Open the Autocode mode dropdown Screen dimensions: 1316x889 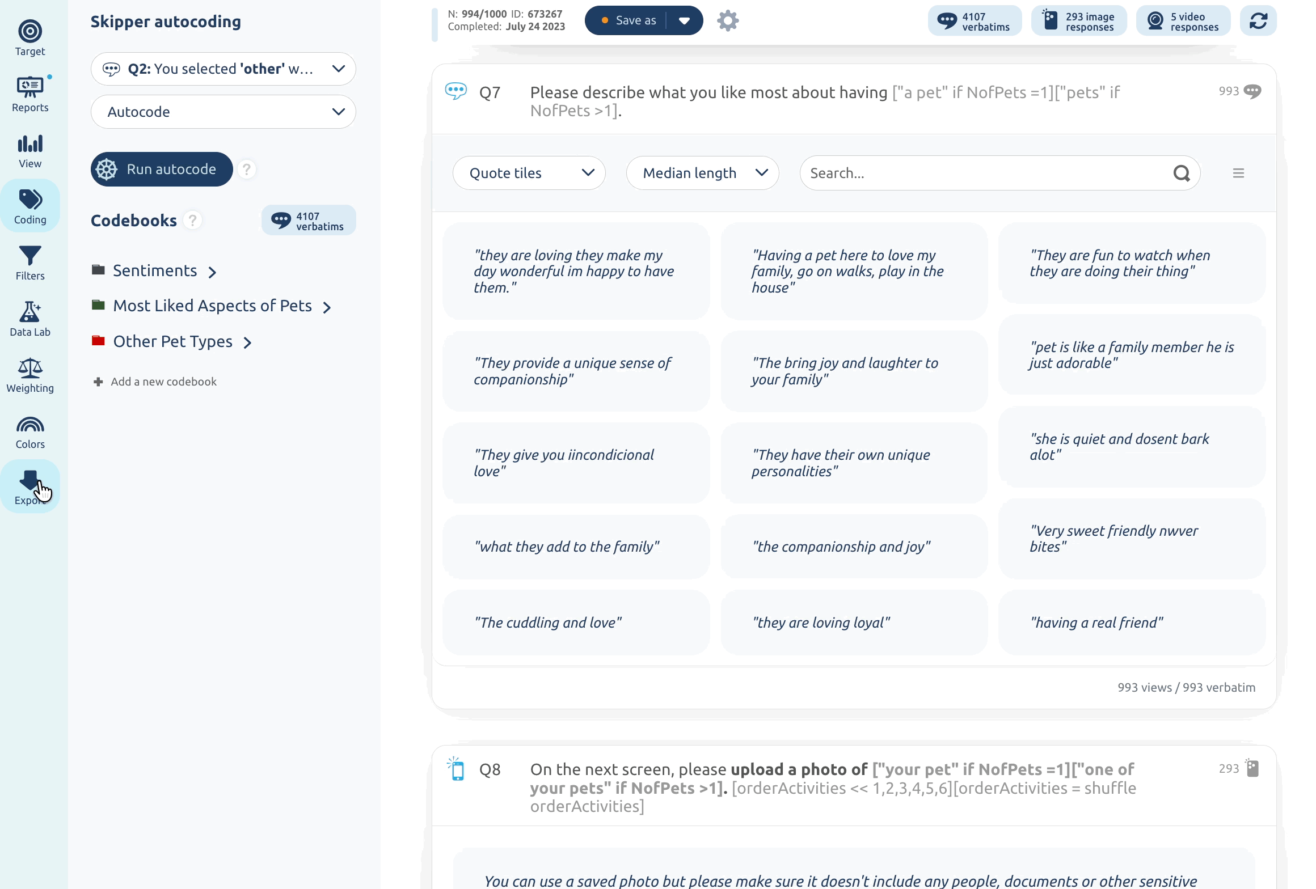tap(223, 112)
